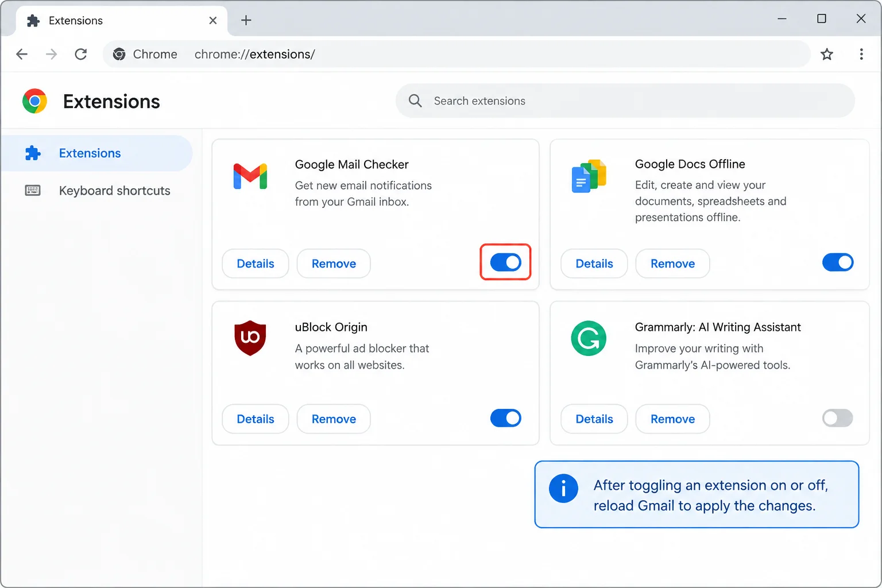Turn off the Google Docs Offline toggle
Viewport: 882px width, 588px height.
838,262
